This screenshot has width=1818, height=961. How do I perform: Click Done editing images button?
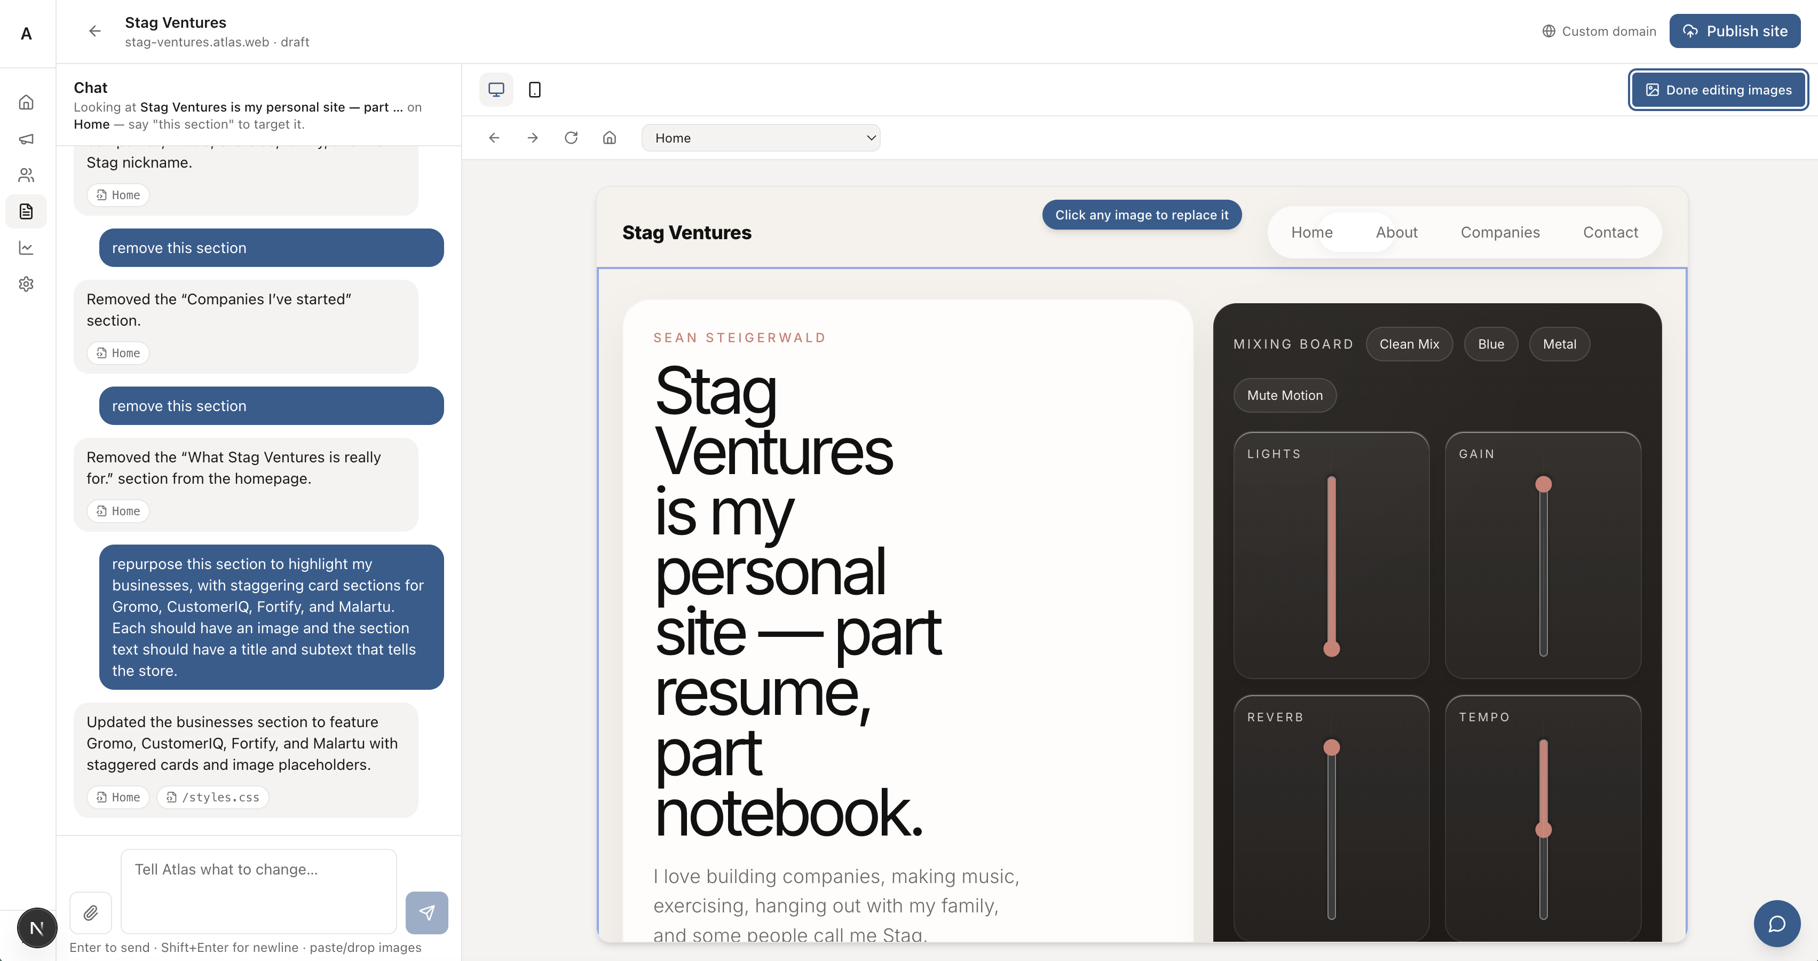coord(1719,90)
